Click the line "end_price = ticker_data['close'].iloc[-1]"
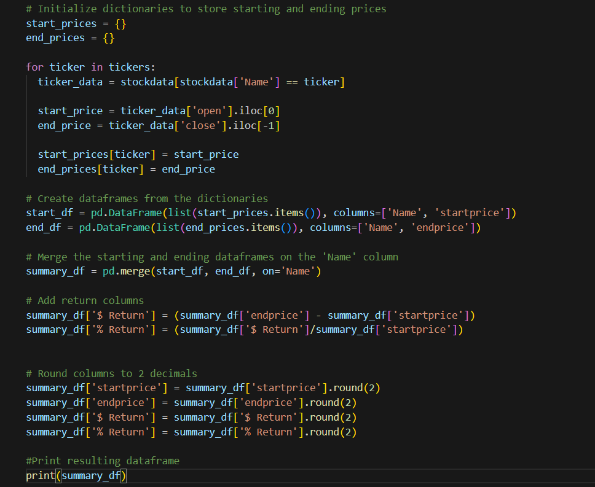 click(159, 125)
